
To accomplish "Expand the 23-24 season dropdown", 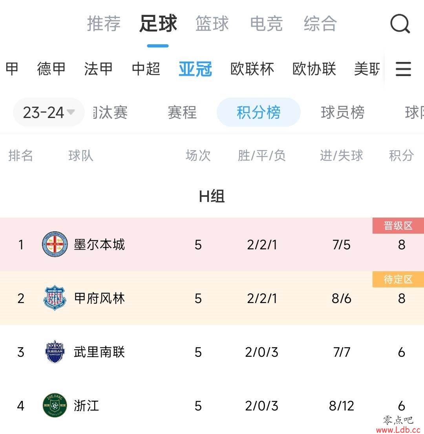I will point(49,113).
